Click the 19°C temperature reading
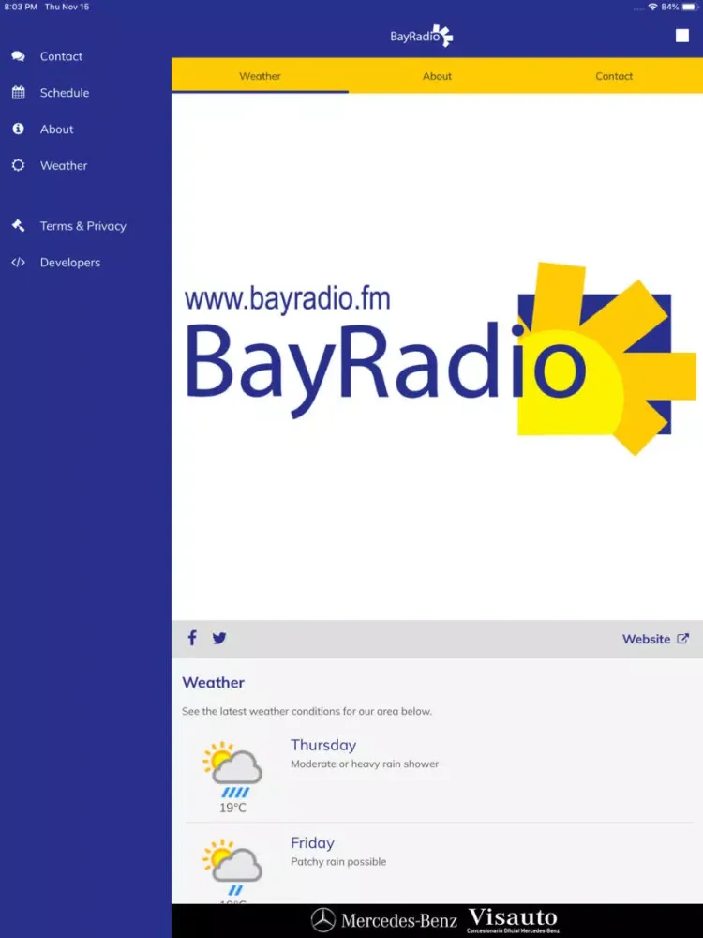This screenshot has height=938, width=703. click(x=232, y=809)
